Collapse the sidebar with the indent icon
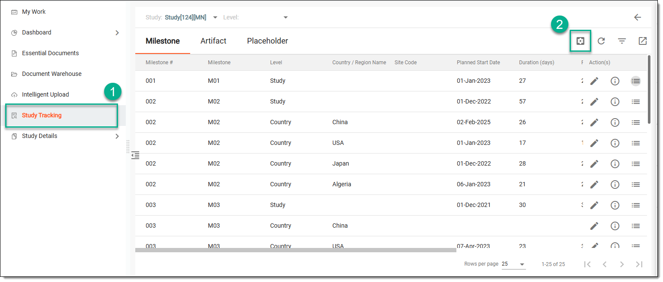 tap(135, 155)
